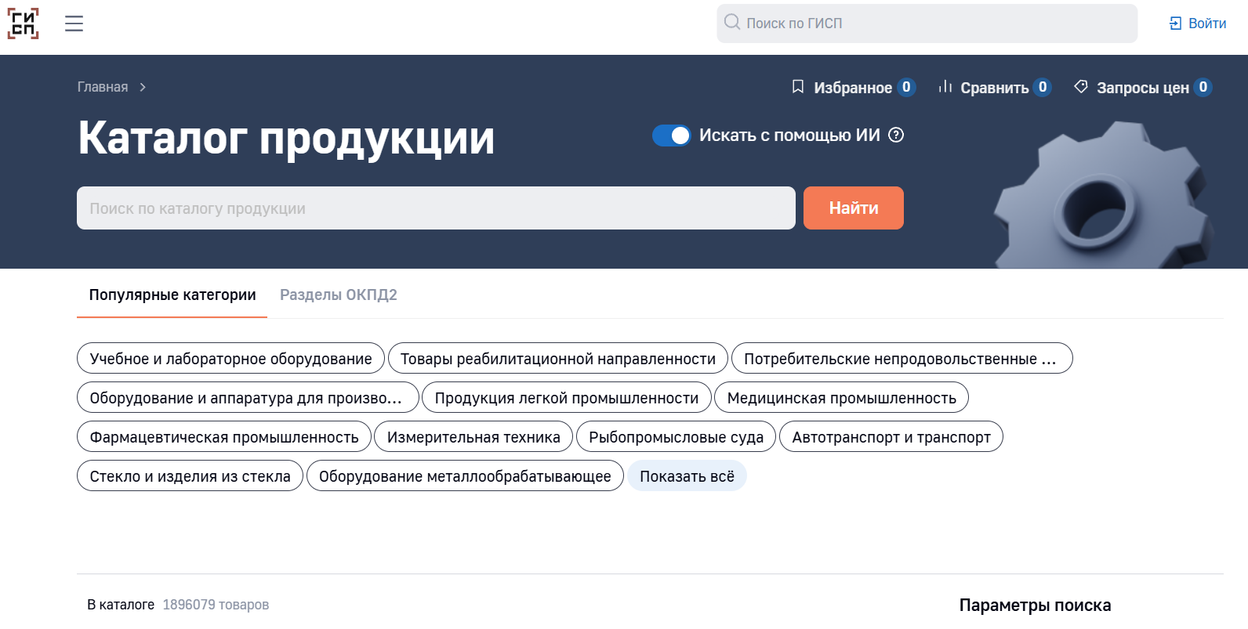Click the breadcrumb chevron after Главная
The image size is (1248, 629).
(x=143, y=87)
